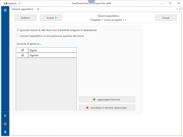183x137 pixels.
Task: Close the Estrarre appellativo tab
Action: tap(38, 9)
